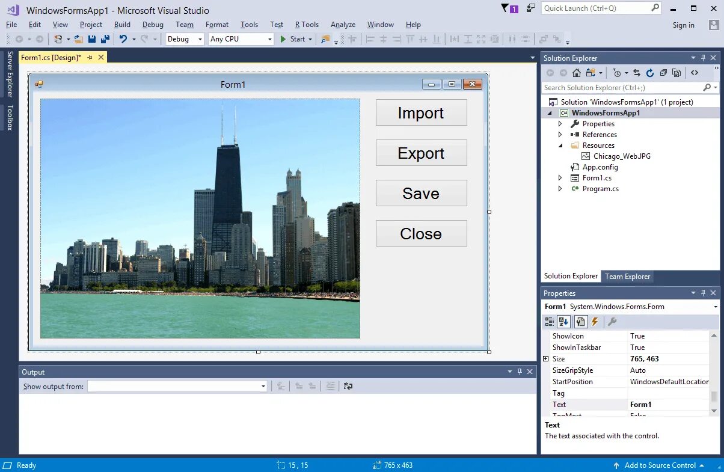Select the Form1.cs [Design] tab

point(51,57)
